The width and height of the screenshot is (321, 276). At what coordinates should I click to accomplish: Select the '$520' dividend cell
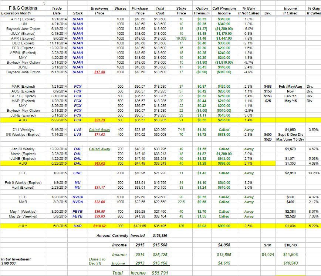pos(268,139)
